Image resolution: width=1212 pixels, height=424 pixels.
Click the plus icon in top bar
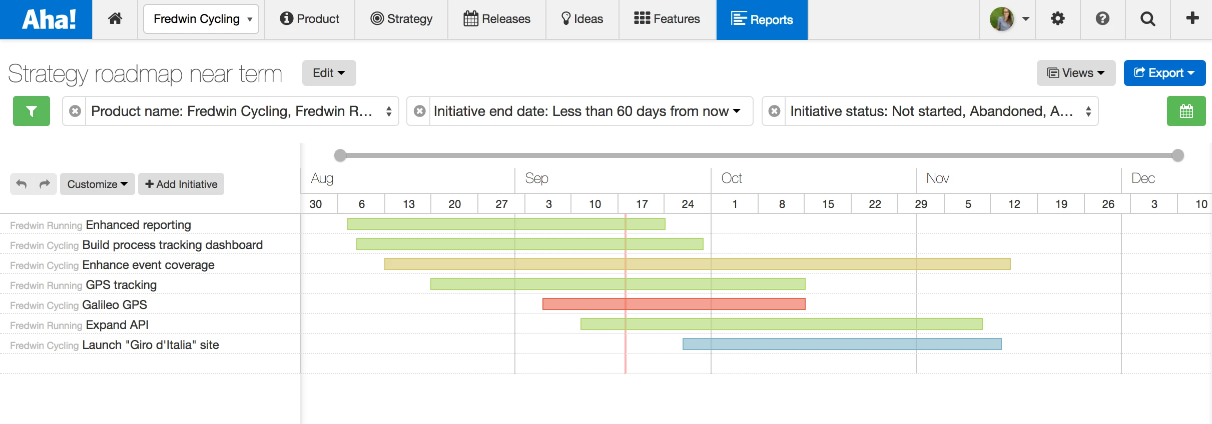(x=1192, y=18)
